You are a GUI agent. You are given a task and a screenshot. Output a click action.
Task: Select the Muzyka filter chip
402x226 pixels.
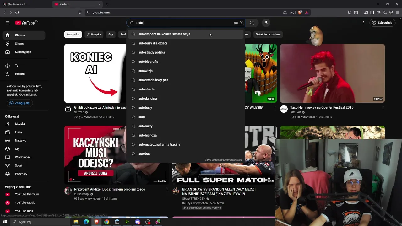click(94, 34)
